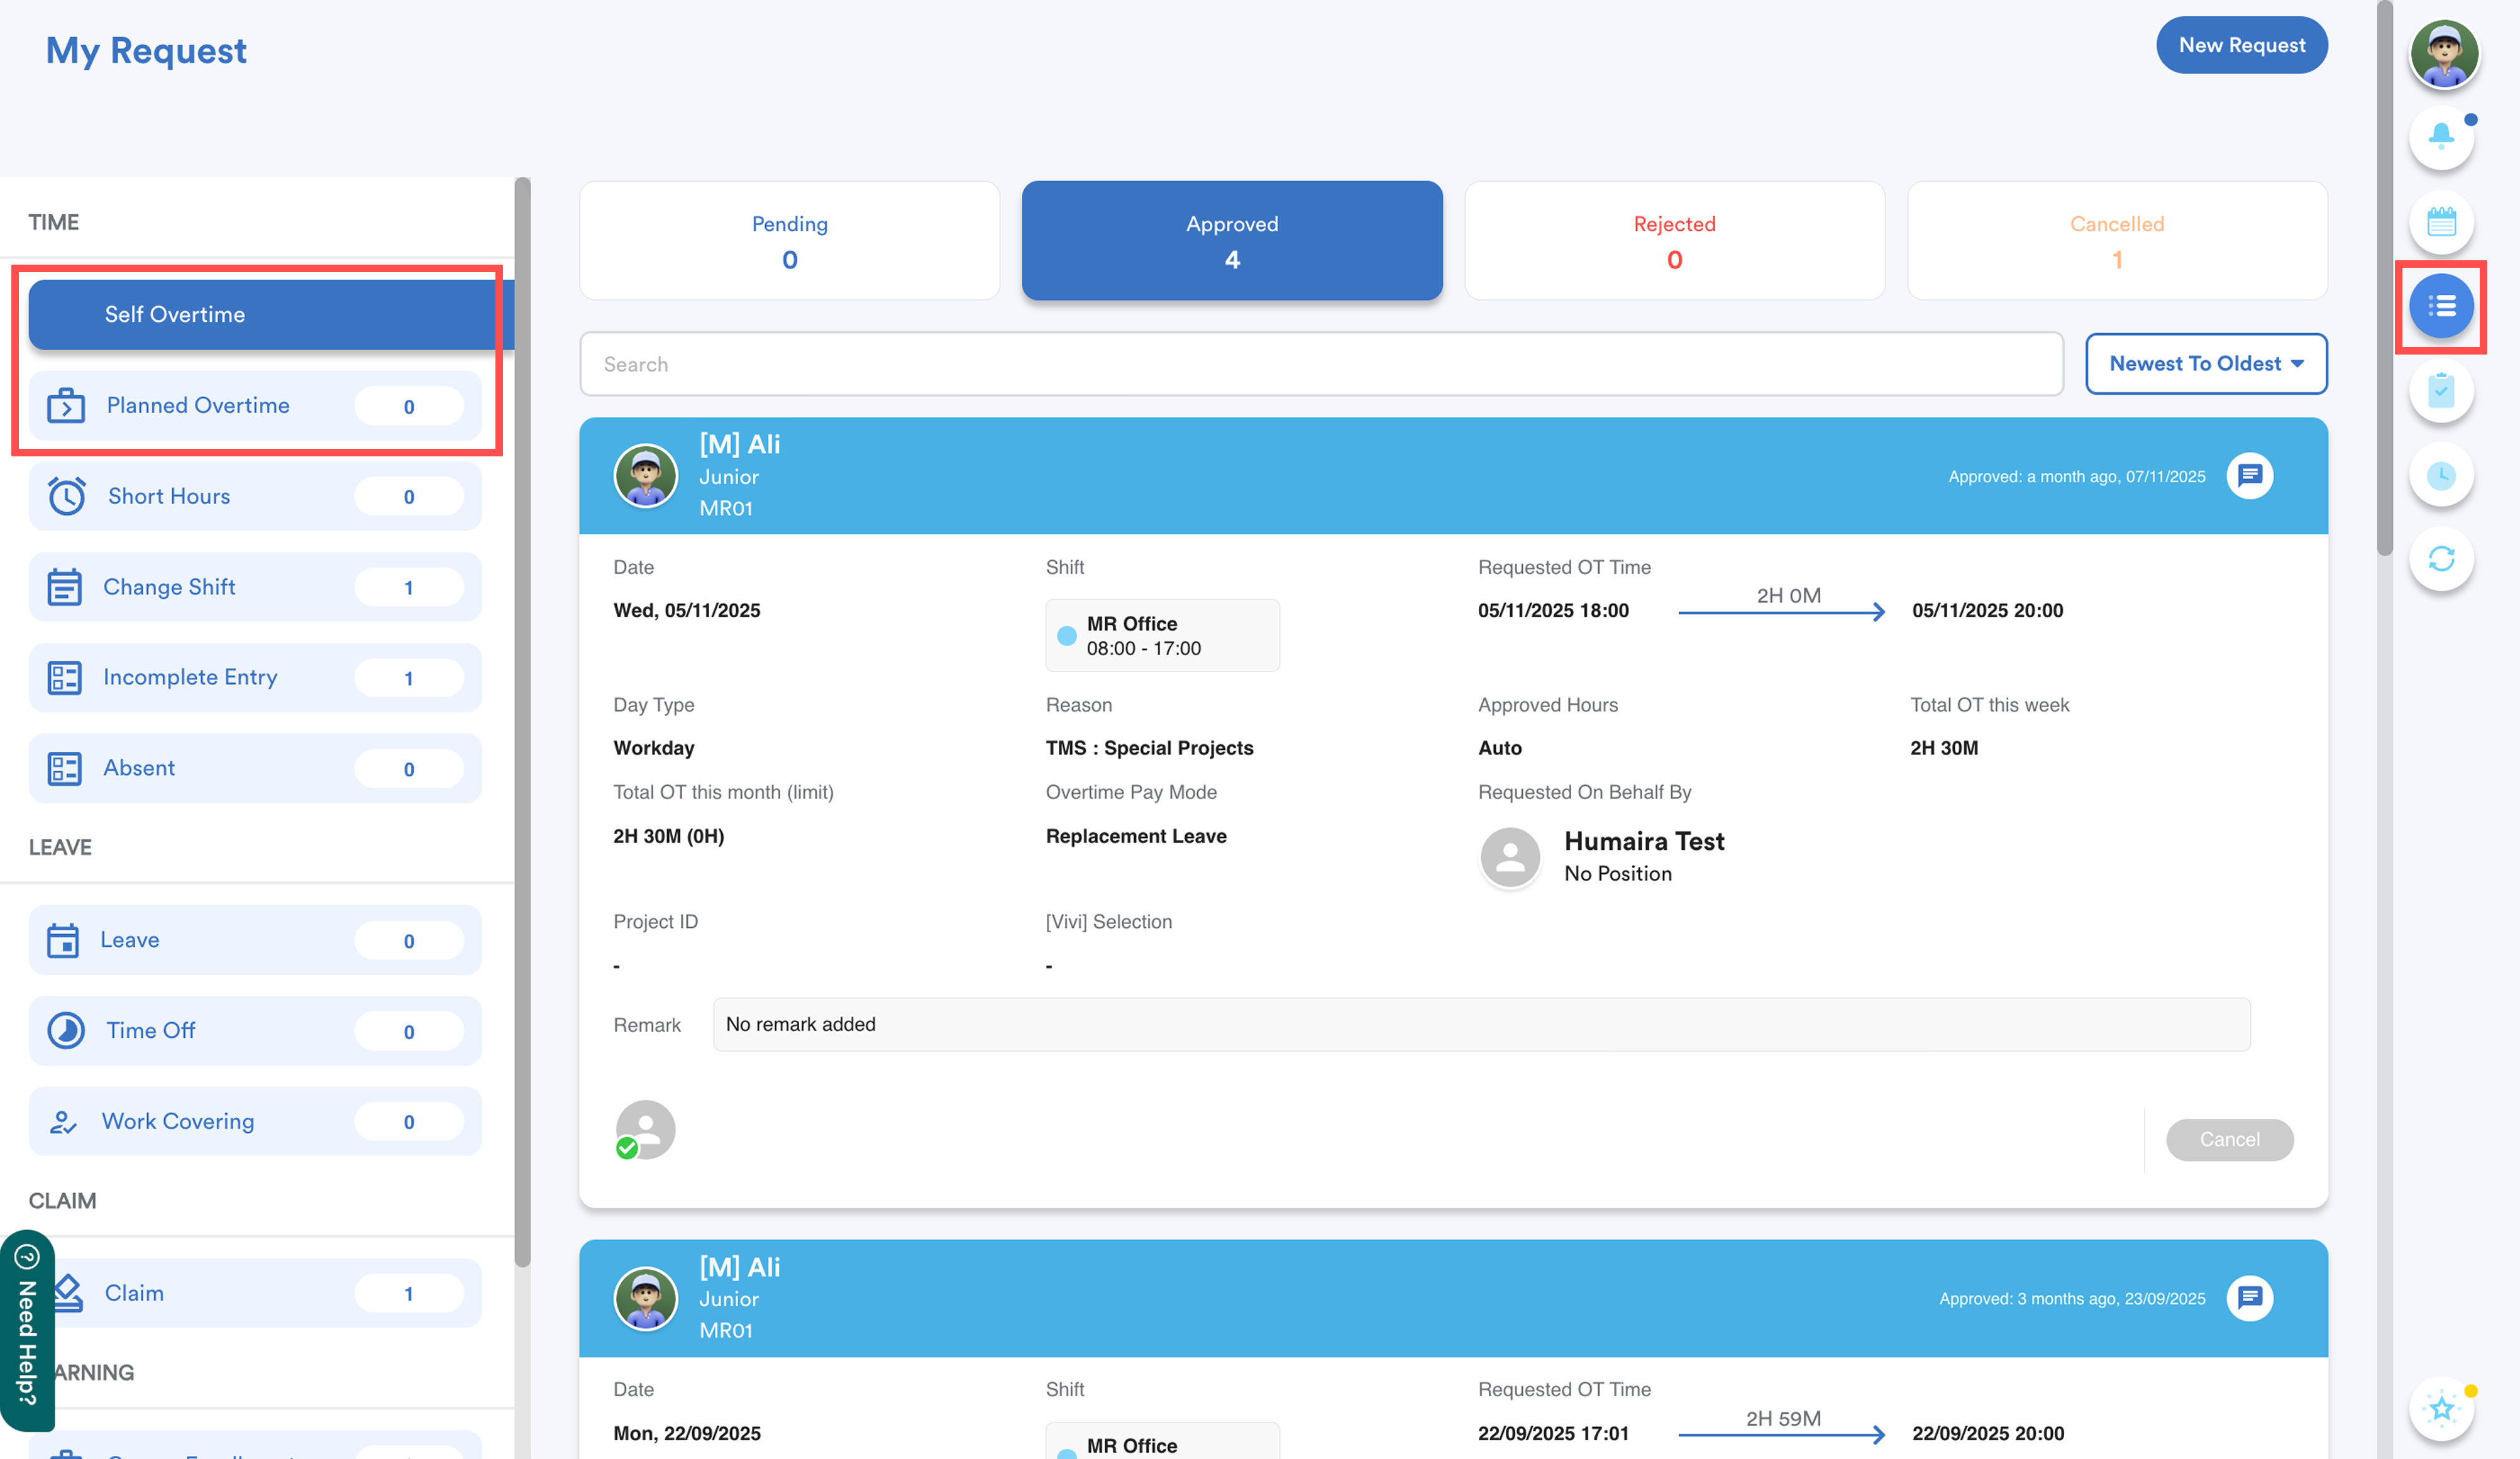Click the profile avatar at top right

[x=2443, y=54]
